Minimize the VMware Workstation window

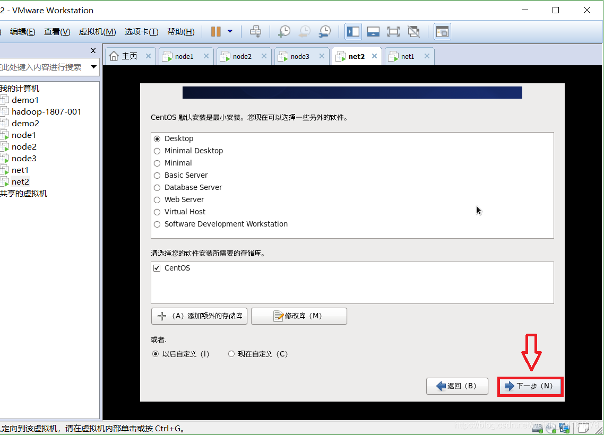point(524,10)
